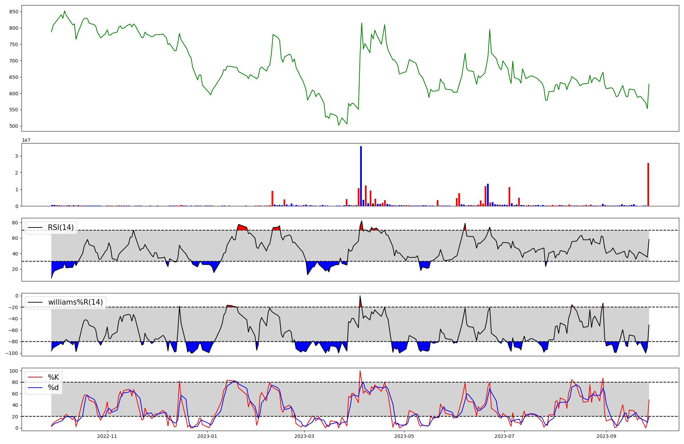Click the 2023-03 x-axis date label

[x=304, y=436]
